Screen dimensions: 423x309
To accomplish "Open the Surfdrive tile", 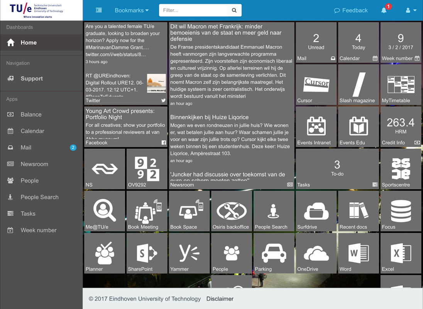I will (x=316, y=211).
